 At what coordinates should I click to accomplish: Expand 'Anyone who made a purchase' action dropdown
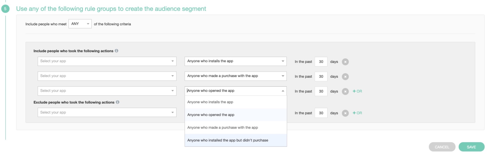[x=236, y=76]
